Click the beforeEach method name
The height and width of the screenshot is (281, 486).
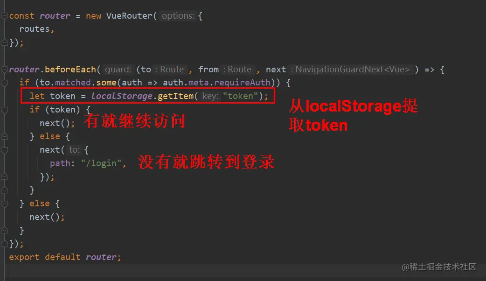click(x=70, y=70)
